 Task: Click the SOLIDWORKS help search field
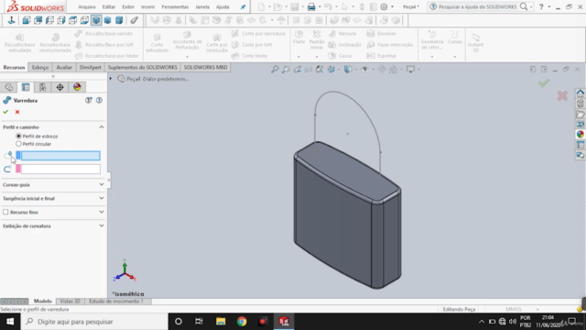pos(477,6)
